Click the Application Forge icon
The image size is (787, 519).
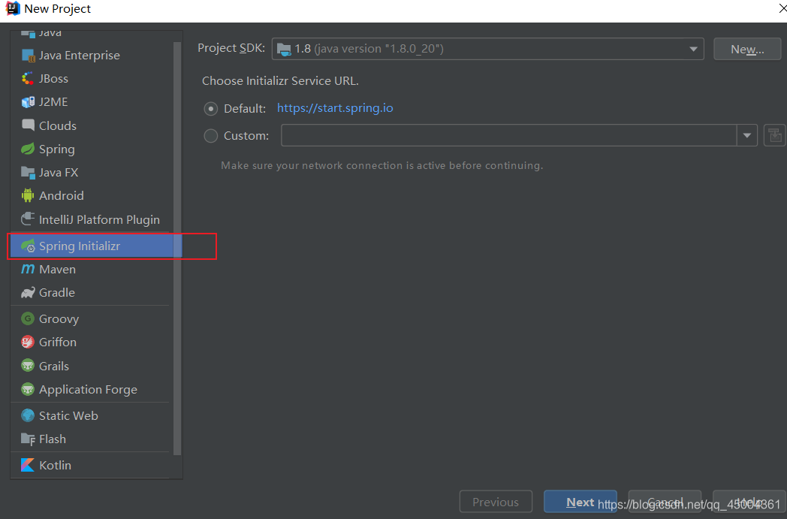28,389
